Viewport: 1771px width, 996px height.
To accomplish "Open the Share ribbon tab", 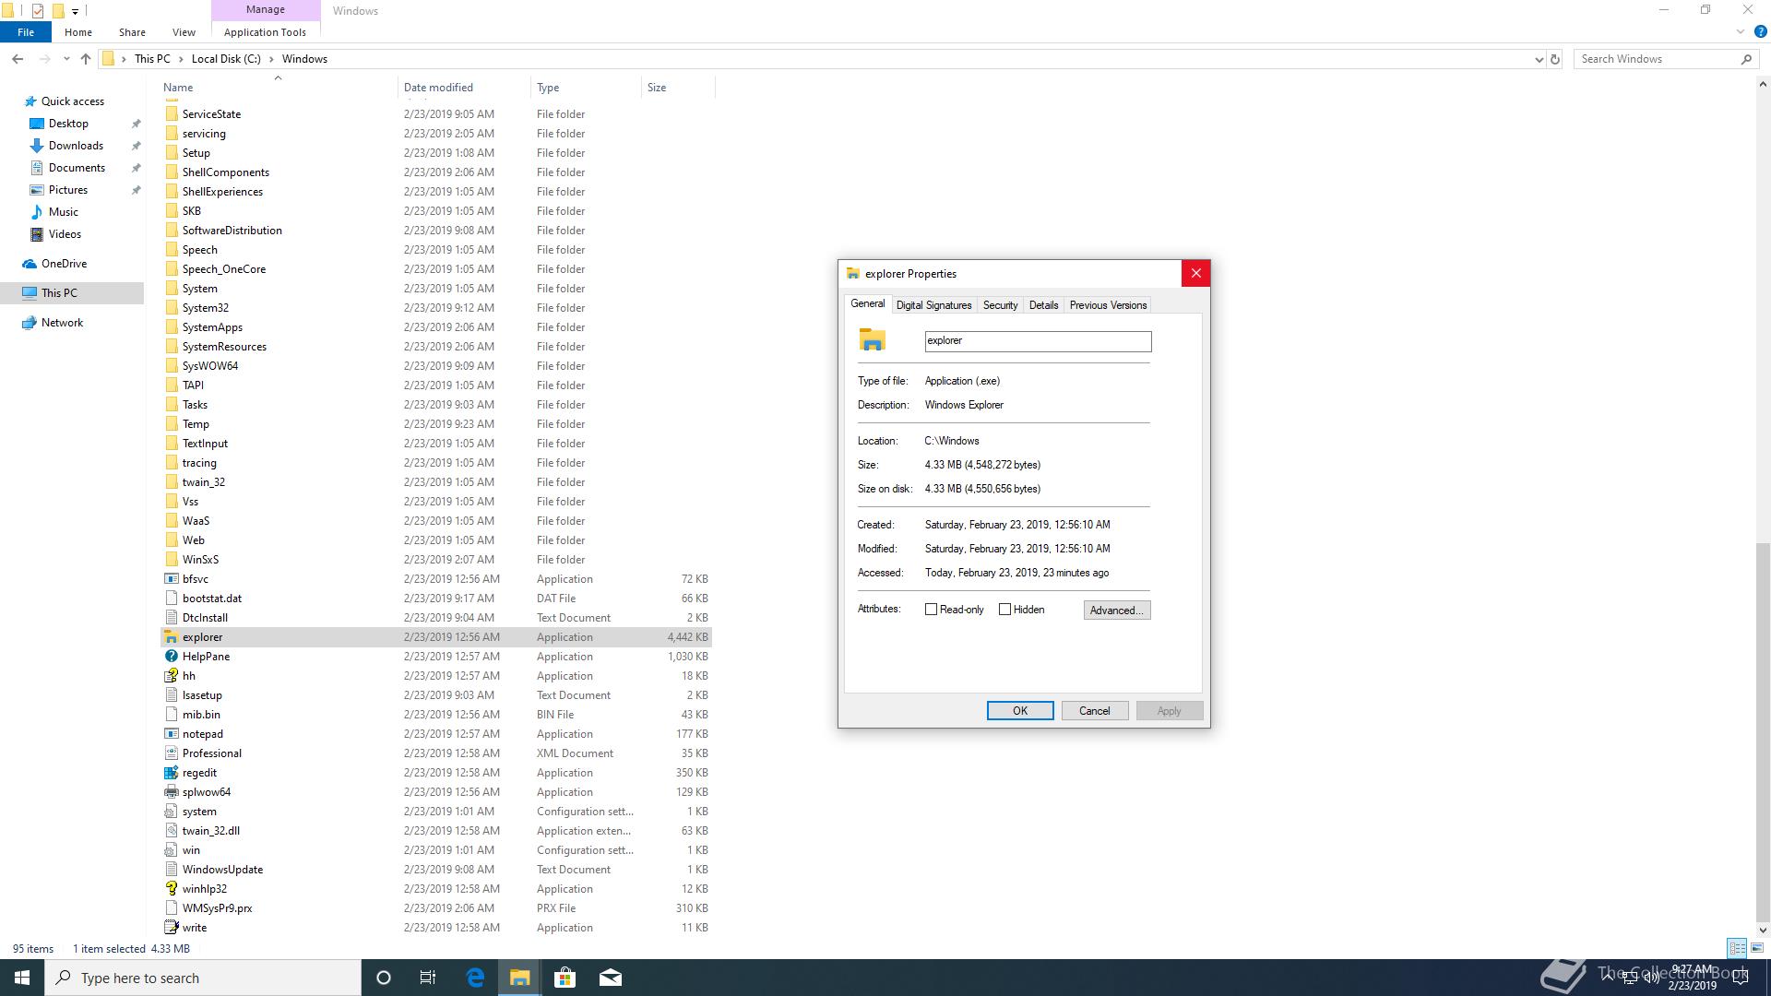I will tap(132, 32).
